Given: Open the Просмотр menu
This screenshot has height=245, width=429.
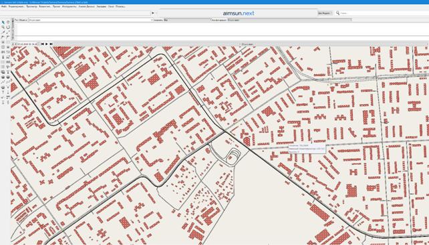Looking at the screenshot, I should tap(31, 6).
